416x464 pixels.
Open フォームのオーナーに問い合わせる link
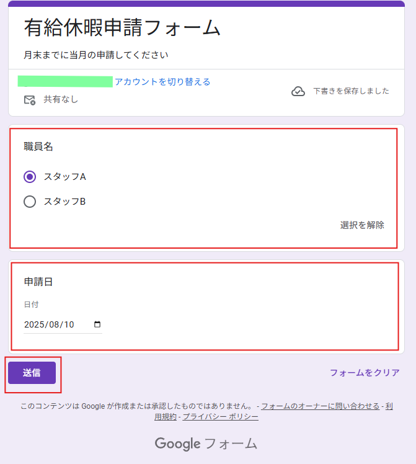click(x=320, y=406)
